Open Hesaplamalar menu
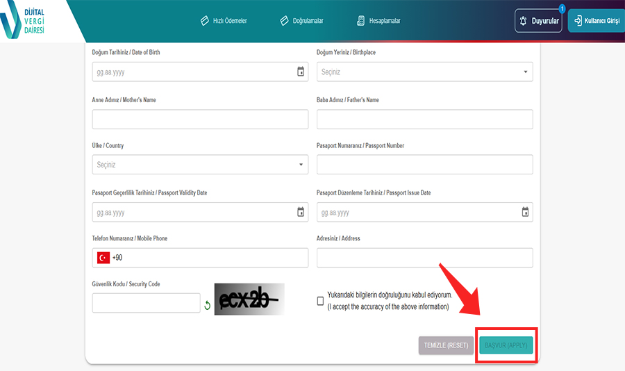625x371 pixels. pyautogui.click(x=378, y=21)
